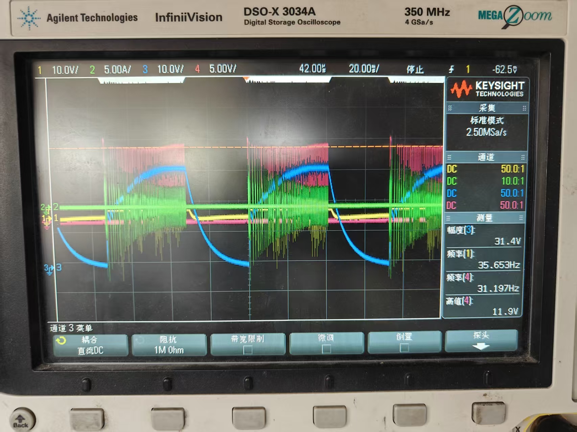Click the yellow DC 50.0:1 channel row

(485, 169)
